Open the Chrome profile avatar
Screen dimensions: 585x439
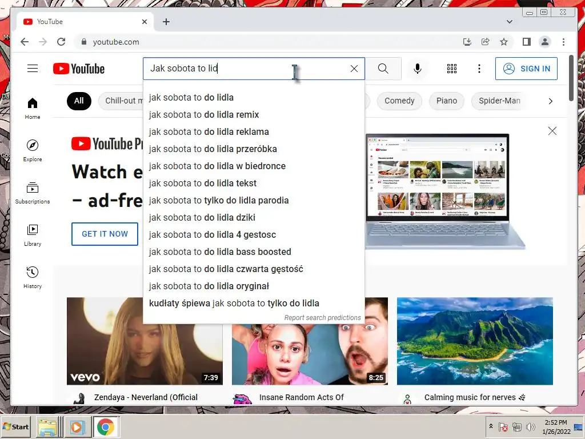[544, 42]
